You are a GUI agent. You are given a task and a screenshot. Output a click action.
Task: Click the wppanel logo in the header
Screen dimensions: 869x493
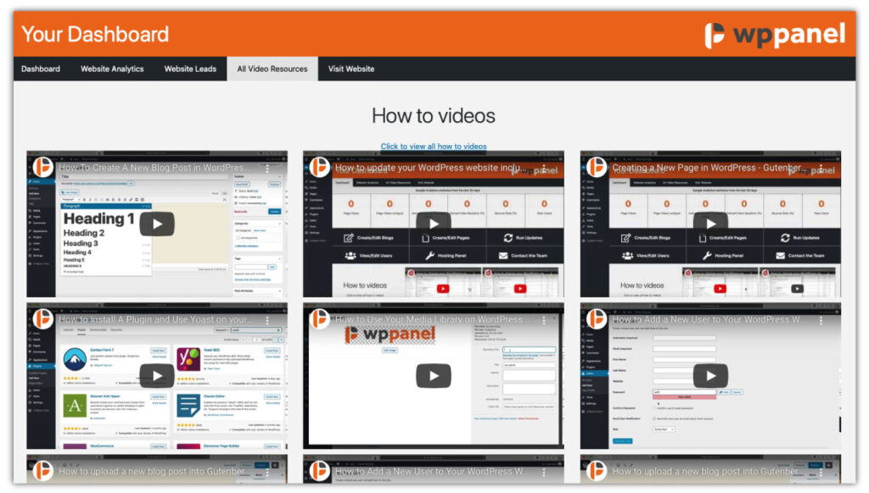tap(775, 34)
